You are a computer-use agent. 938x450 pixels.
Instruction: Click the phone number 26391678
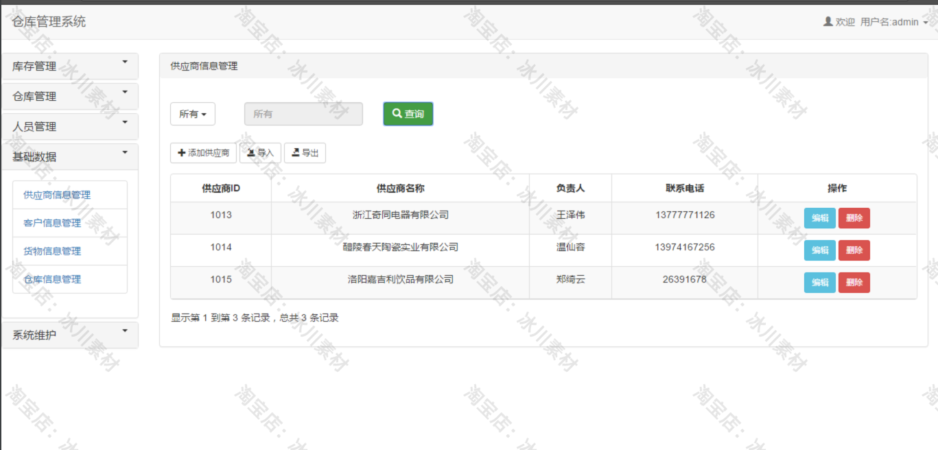point(685,279)
